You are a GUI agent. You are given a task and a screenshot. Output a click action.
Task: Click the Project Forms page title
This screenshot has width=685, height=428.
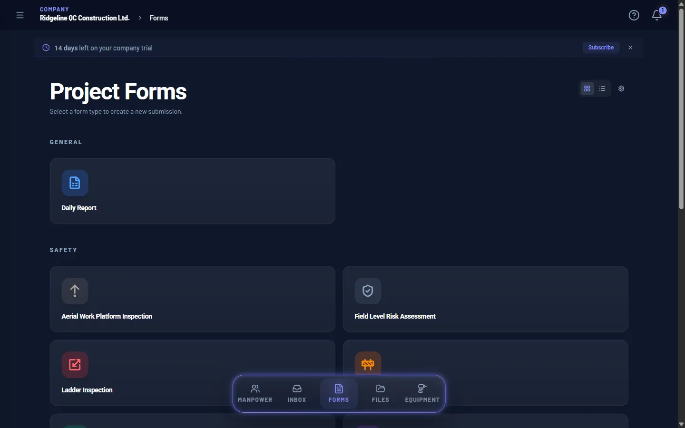pyautogui.click(x=118, y=92)
